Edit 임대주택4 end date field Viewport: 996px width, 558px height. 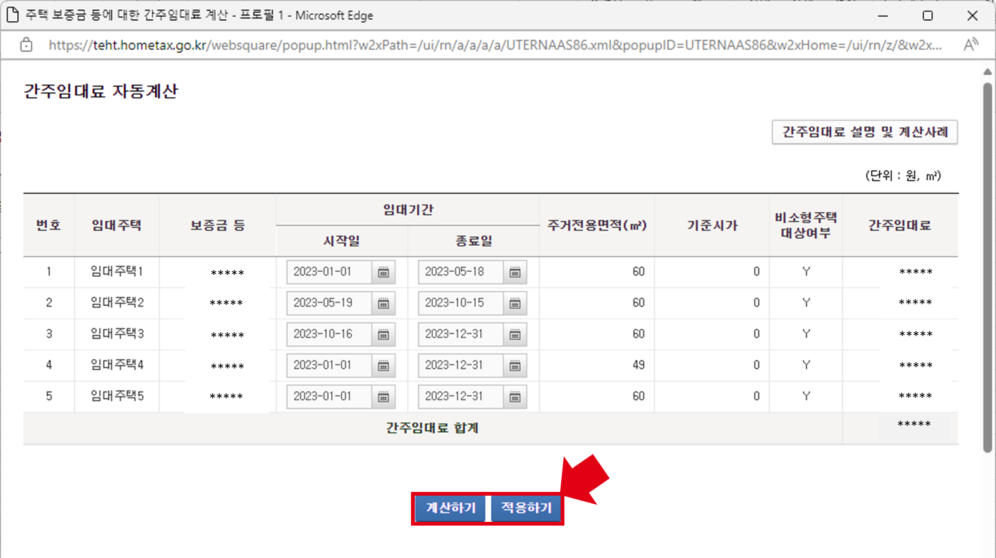pos(461,366)
